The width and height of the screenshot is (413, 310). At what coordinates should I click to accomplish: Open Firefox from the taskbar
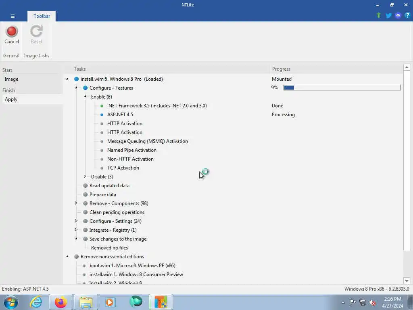[60, 302]
